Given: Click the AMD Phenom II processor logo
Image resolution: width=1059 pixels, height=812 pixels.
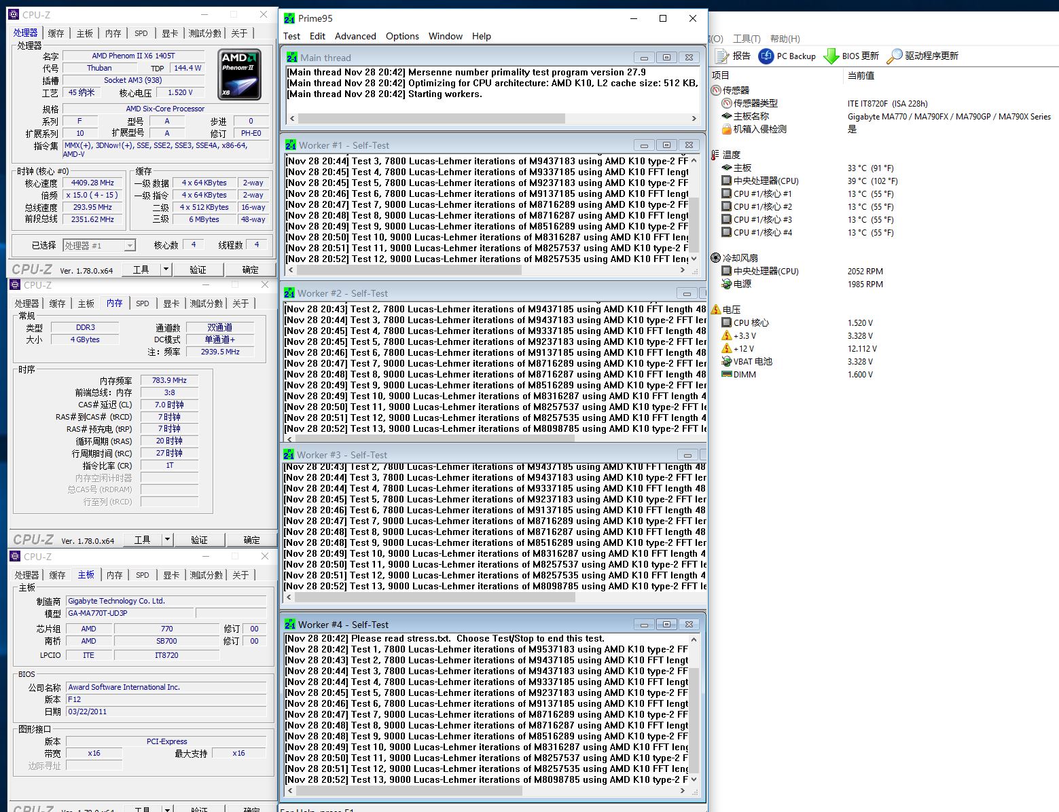Looking at the screenshot, I should [239, 74].
